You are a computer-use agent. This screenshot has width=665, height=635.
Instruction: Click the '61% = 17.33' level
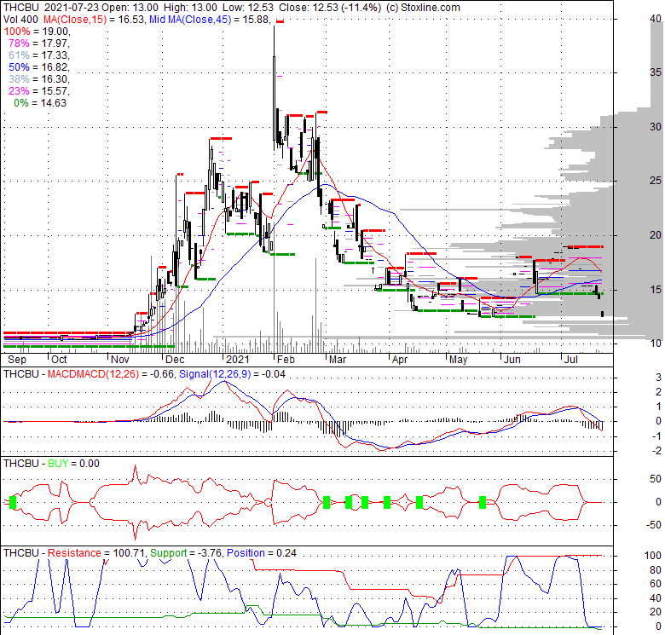(x=38, y=55)
